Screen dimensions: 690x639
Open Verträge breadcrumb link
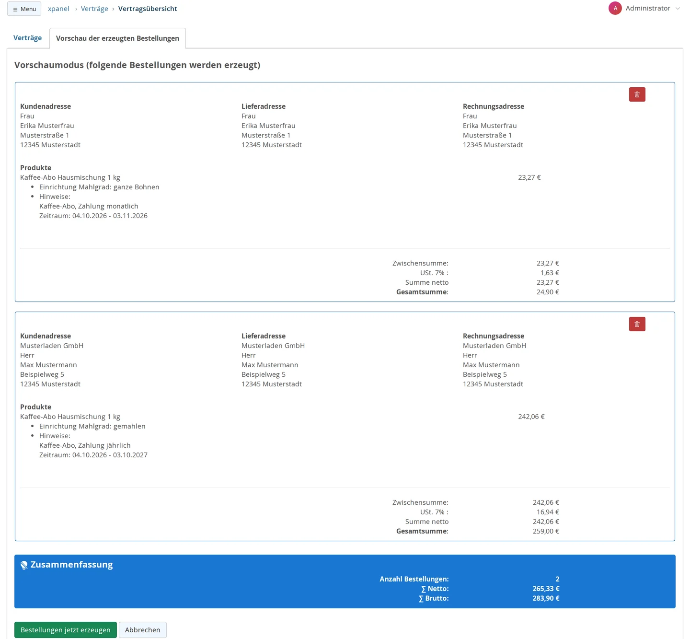[x=94, y=9]
